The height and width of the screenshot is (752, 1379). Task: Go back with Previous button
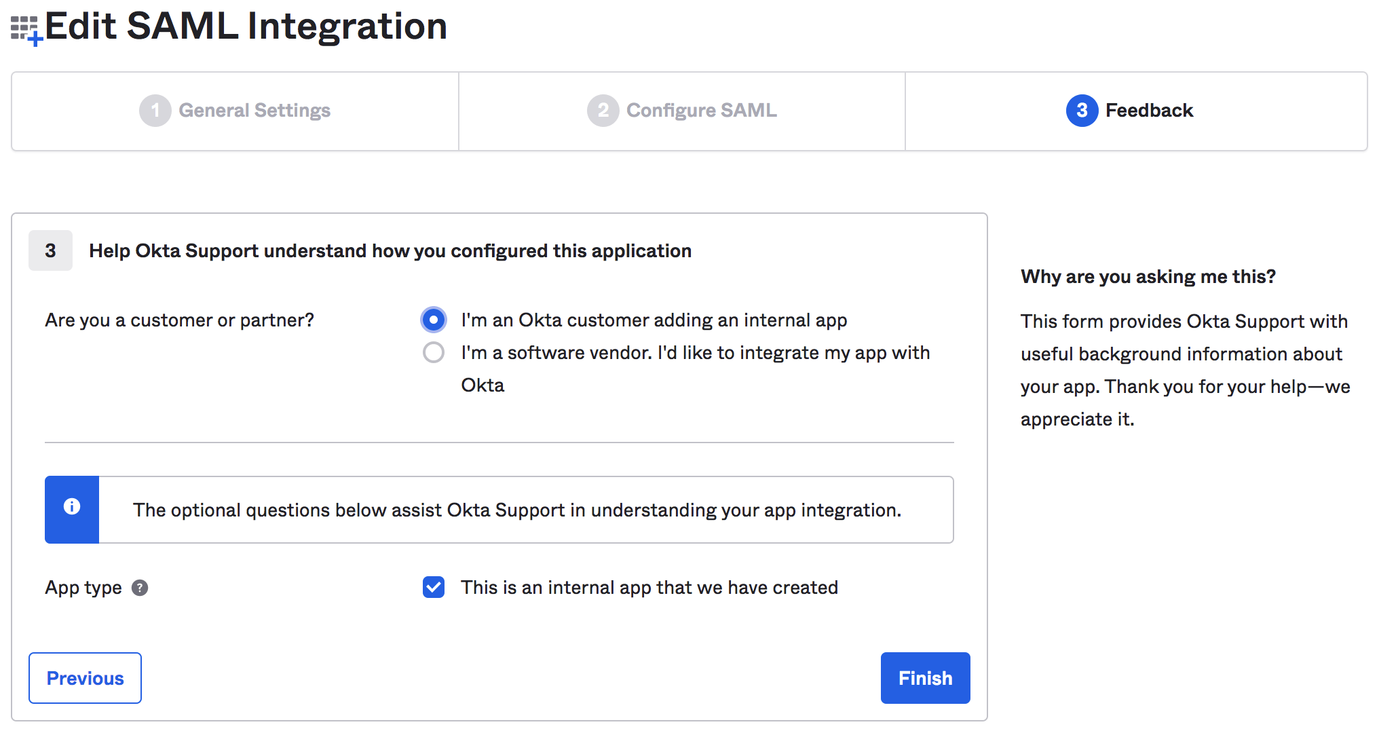pyautogui.click(x=85, y=678)
